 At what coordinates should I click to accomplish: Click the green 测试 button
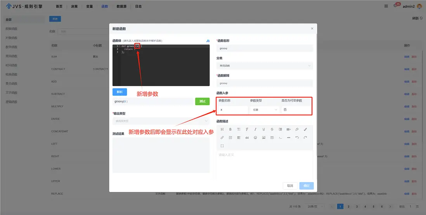203,101
